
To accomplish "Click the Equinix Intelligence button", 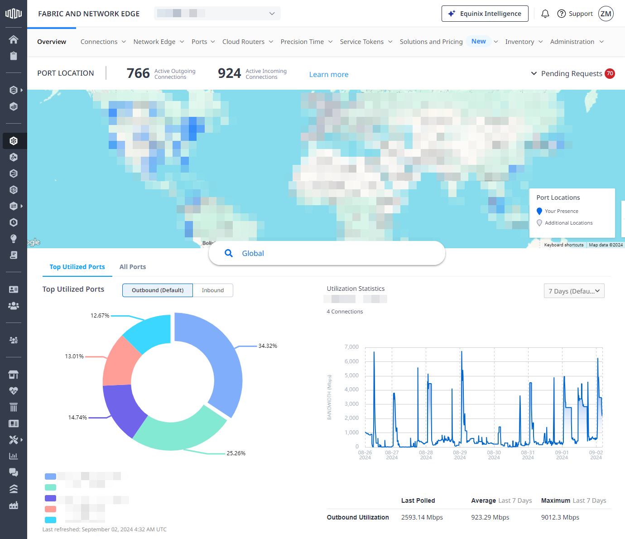I will coord(485,14).
